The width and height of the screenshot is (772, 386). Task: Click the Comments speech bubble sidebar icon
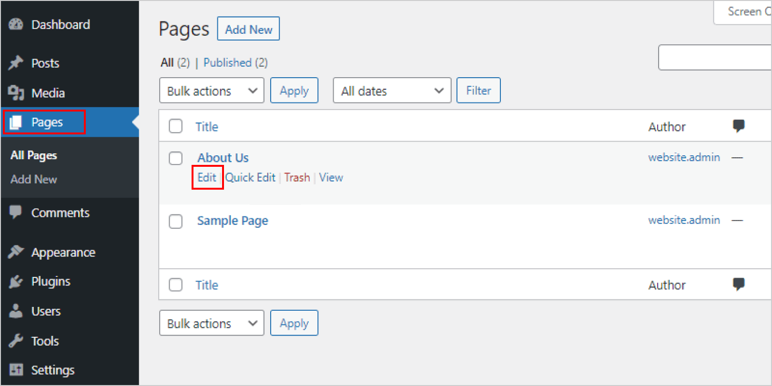pyautogui.click(x=16, y=213)
